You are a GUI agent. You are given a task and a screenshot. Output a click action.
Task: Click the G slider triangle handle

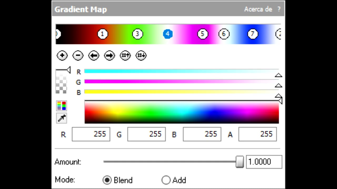279,86
